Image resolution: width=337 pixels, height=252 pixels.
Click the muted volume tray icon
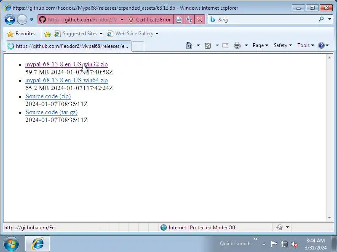294,244
